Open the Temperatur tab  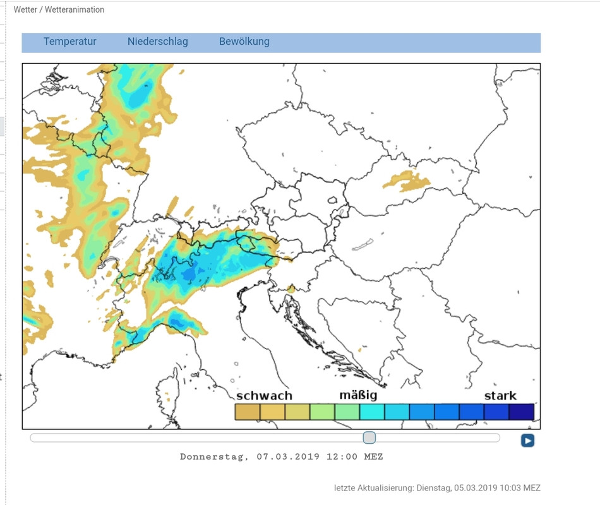pyautogui.click(x=69, y=41)
